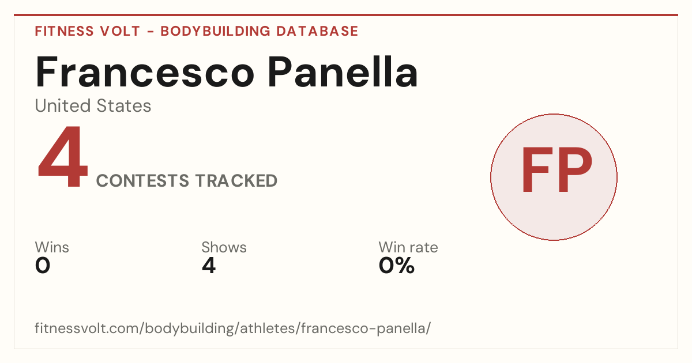The width and height of the screenshot is (692, 363).
Task: Click the letter P in the avatar
Action: tap(574, 171)
